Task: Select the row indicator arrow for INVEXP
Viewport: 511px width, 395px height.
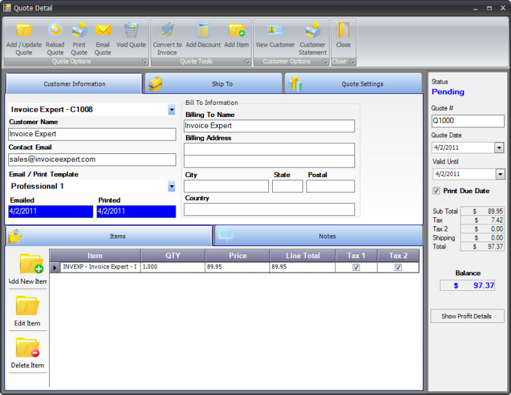Action: pos(55,267)
